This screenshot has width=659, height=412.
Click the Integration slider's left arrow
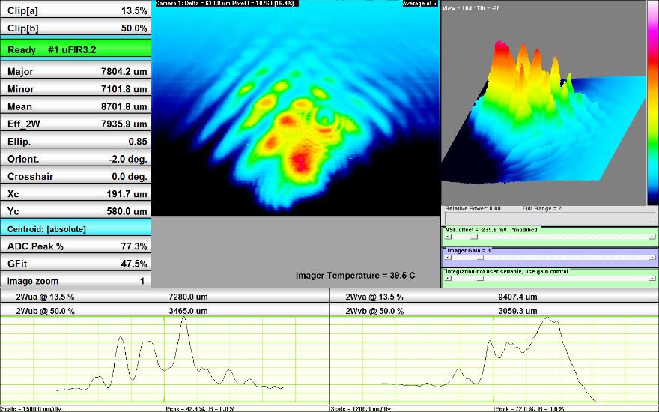[x=446, y=278]
